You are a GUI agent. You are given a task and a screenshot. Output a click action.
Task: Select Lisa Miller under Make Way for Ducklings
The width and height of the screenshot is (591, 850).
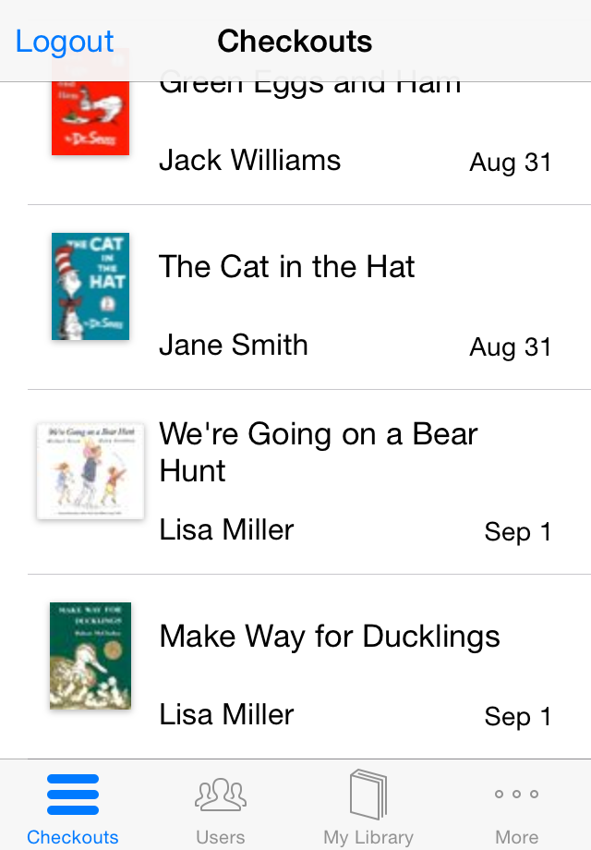point(226,714)
